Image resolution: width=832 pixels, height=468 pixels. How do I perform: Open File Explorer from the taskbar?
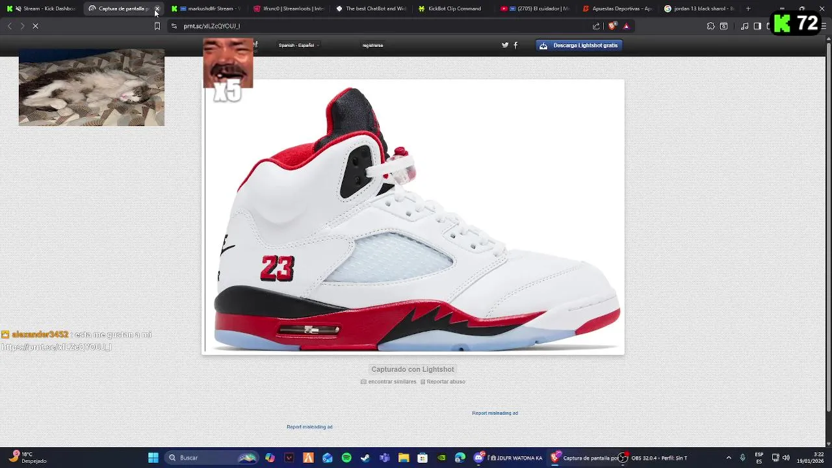(x=403, y=458)
